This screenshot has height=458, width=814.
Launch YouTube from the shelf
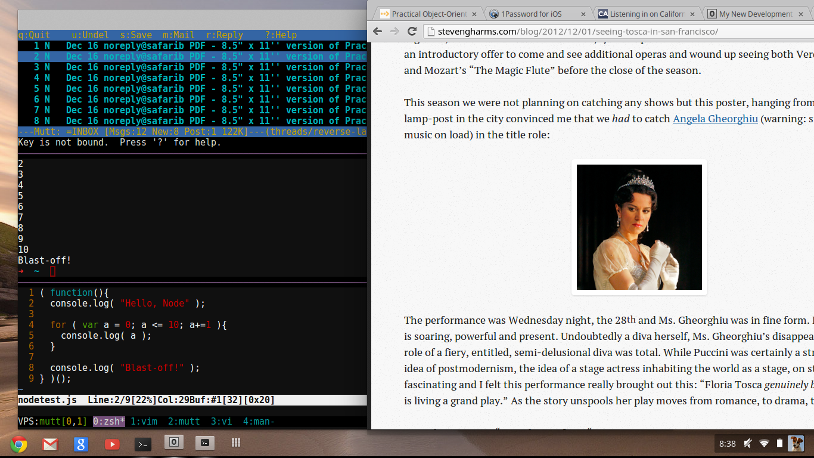point(112,444)
